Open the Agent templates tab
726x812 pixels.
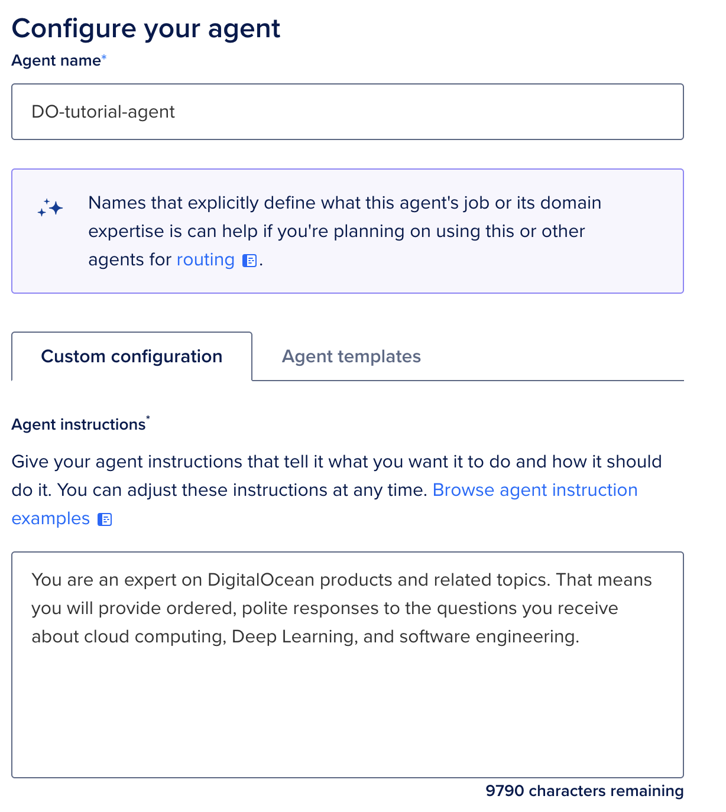click(x=351, y=356)
